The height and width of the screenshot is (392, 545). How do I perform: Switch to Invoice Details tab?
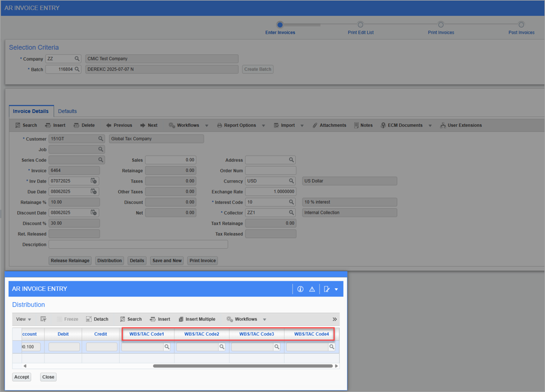pos(31,111)
